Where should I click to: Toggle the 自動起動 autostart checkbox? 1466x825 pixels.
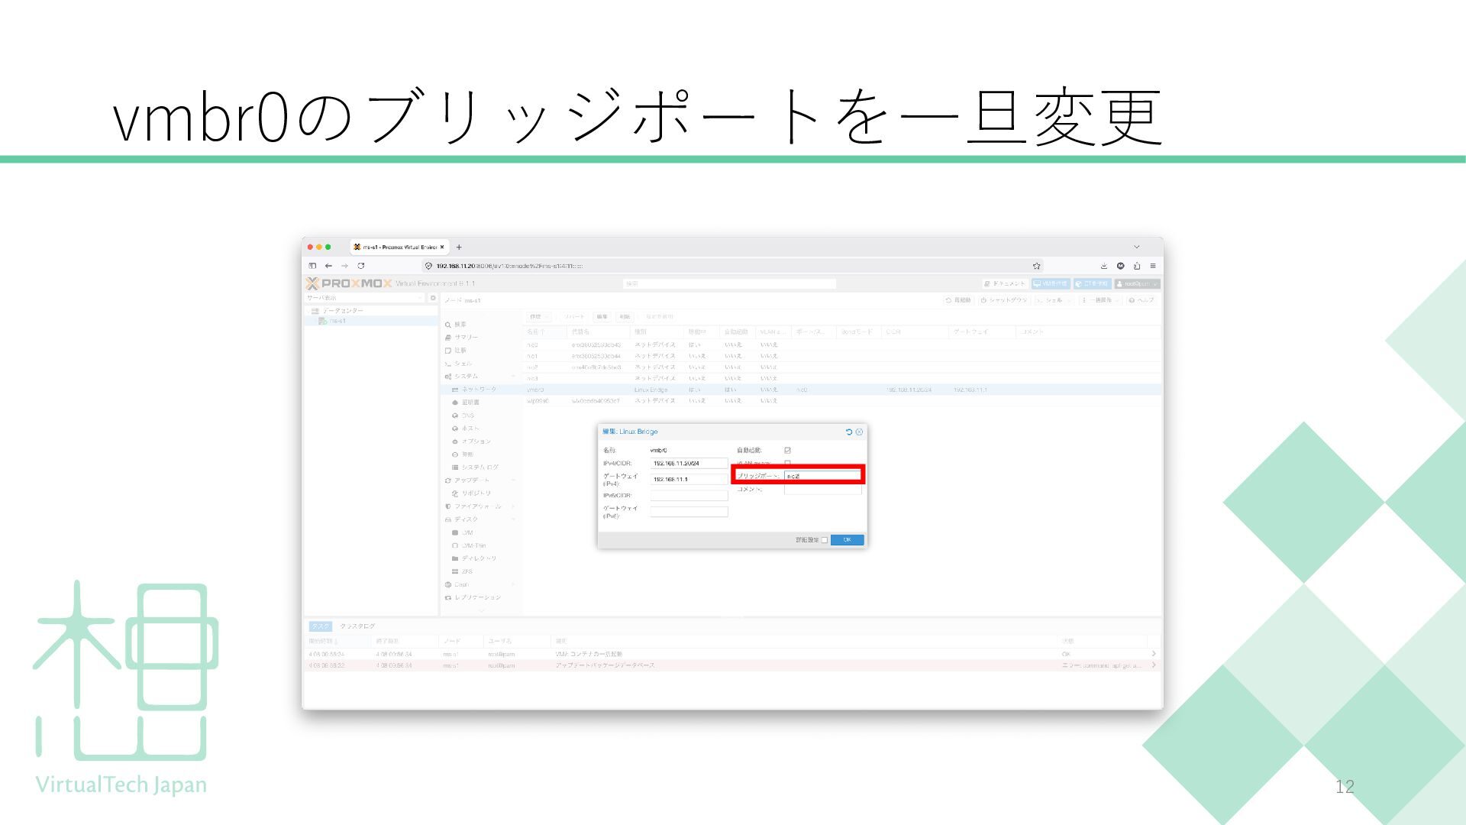[x=787, y=451]
